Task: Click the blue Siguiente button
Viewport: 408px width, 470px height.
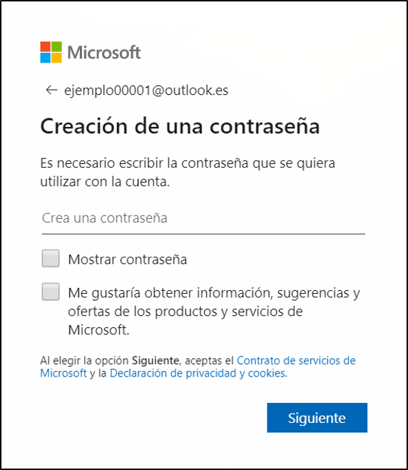Action: tap(317, 417)
